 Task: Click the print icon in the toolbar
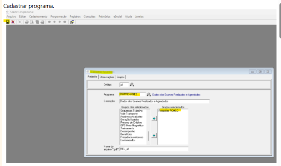[x=27, y=22]
